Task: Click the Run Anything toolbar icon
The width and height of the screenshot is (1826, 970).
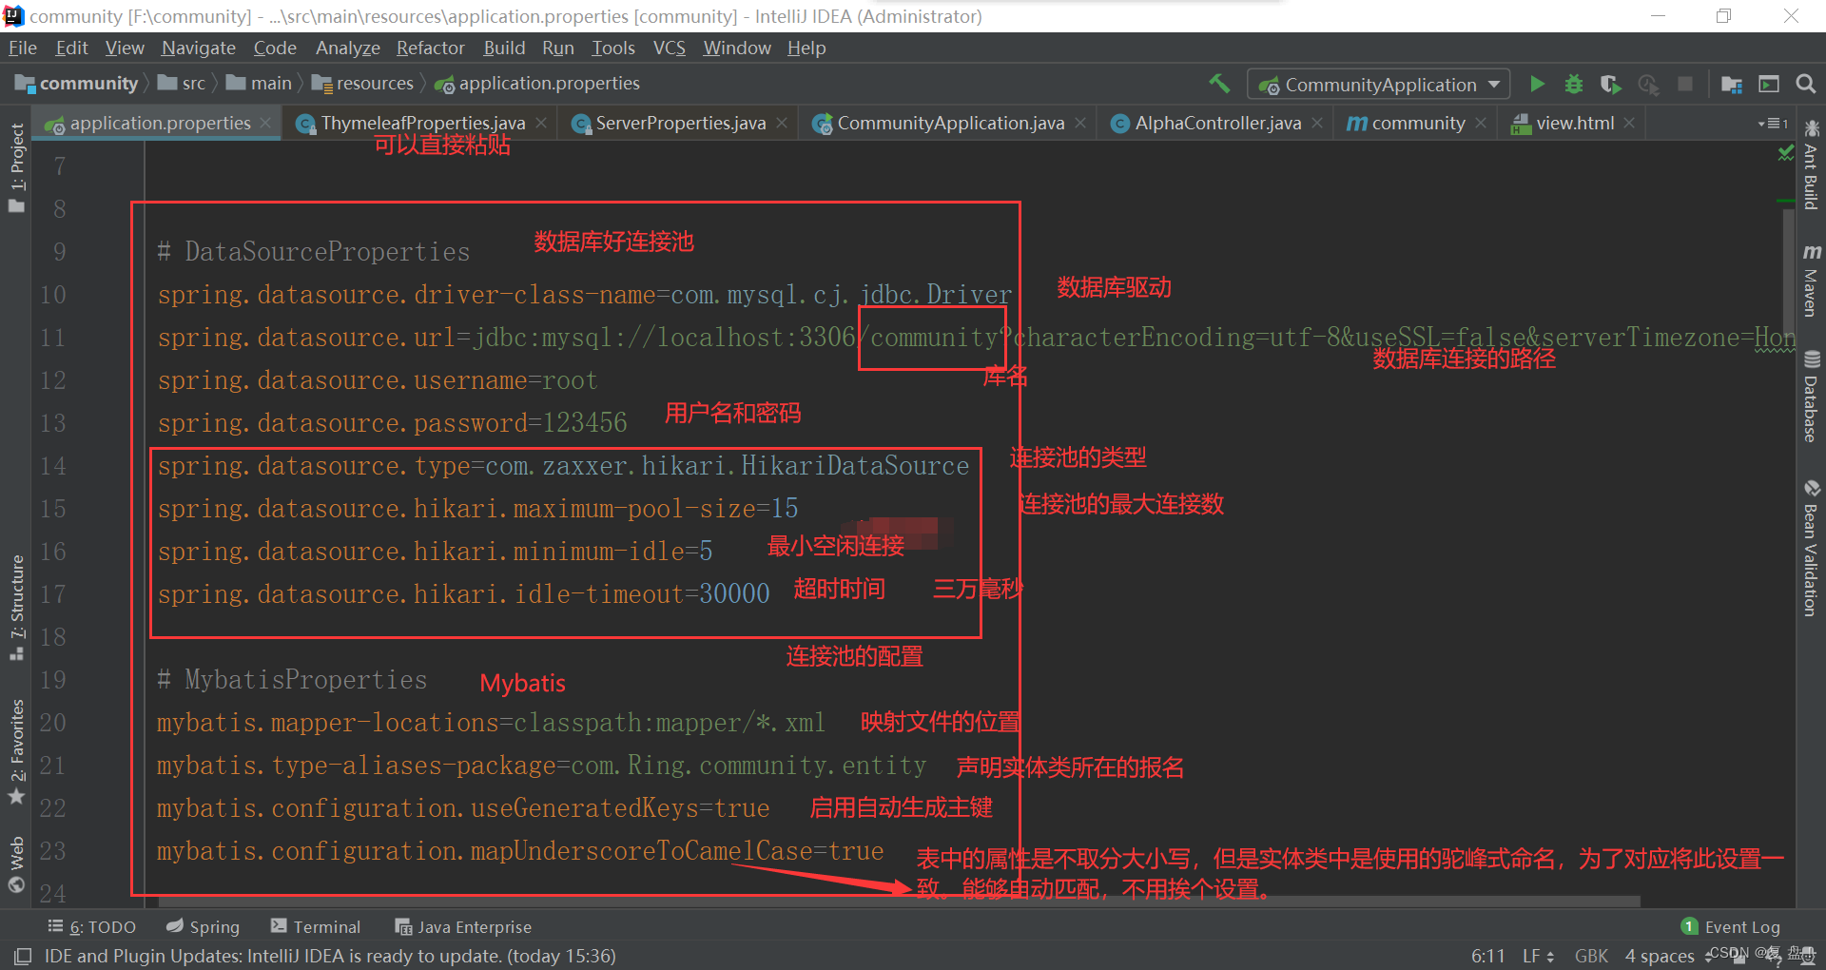Action: coord(1769,84)
